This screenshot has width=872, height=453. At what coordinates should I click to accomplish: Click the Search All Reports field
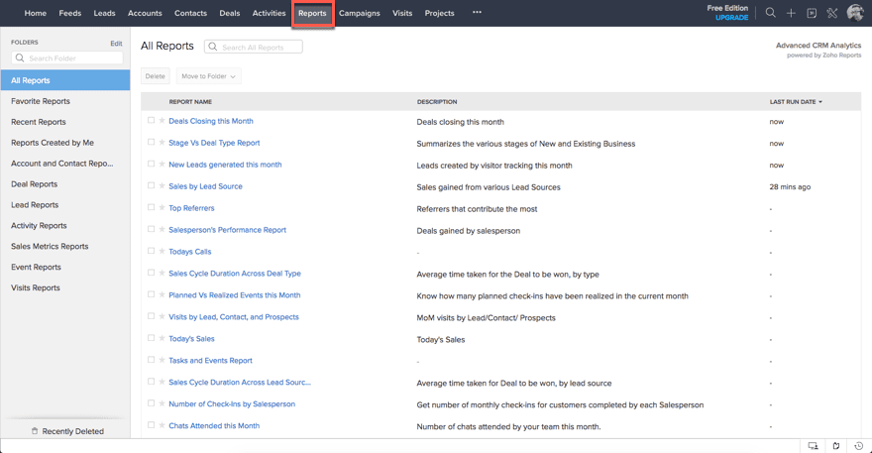258,47
